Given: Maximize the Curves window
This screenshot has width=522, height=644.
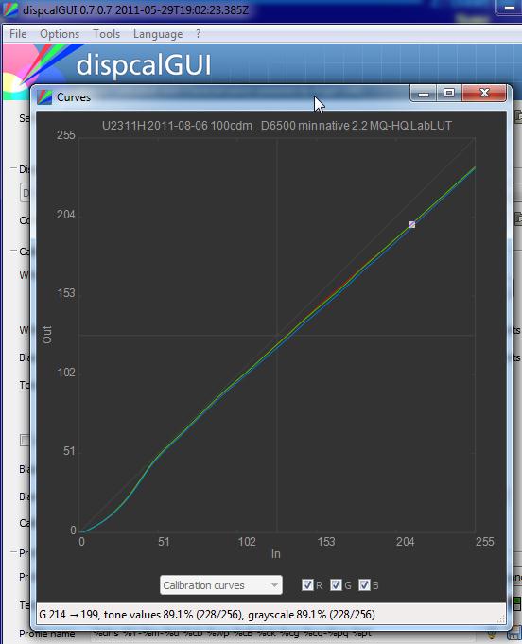Looking at the screenshot, I should (x=449, y=94).
